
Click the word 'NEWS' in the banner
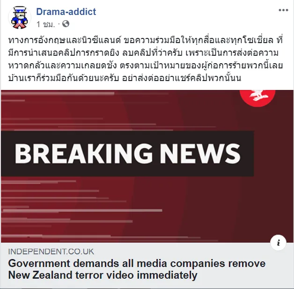(200, 154)
